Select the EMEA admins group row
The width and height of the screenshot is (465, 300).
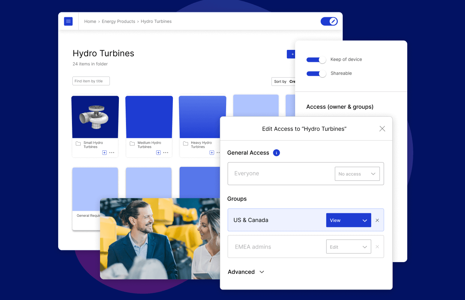tap(306, 246)
